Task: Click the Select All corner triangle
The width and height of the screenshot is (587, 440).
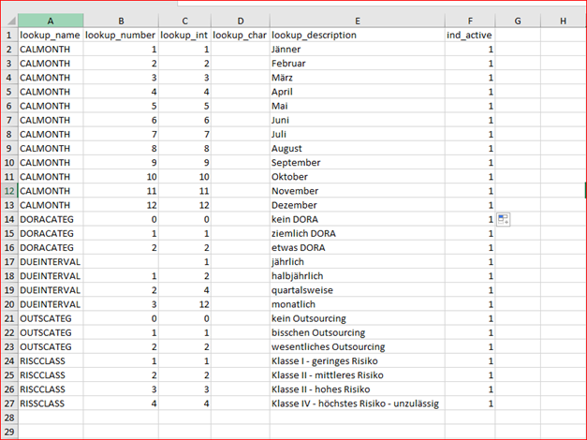Action: (x=9, y=20)
